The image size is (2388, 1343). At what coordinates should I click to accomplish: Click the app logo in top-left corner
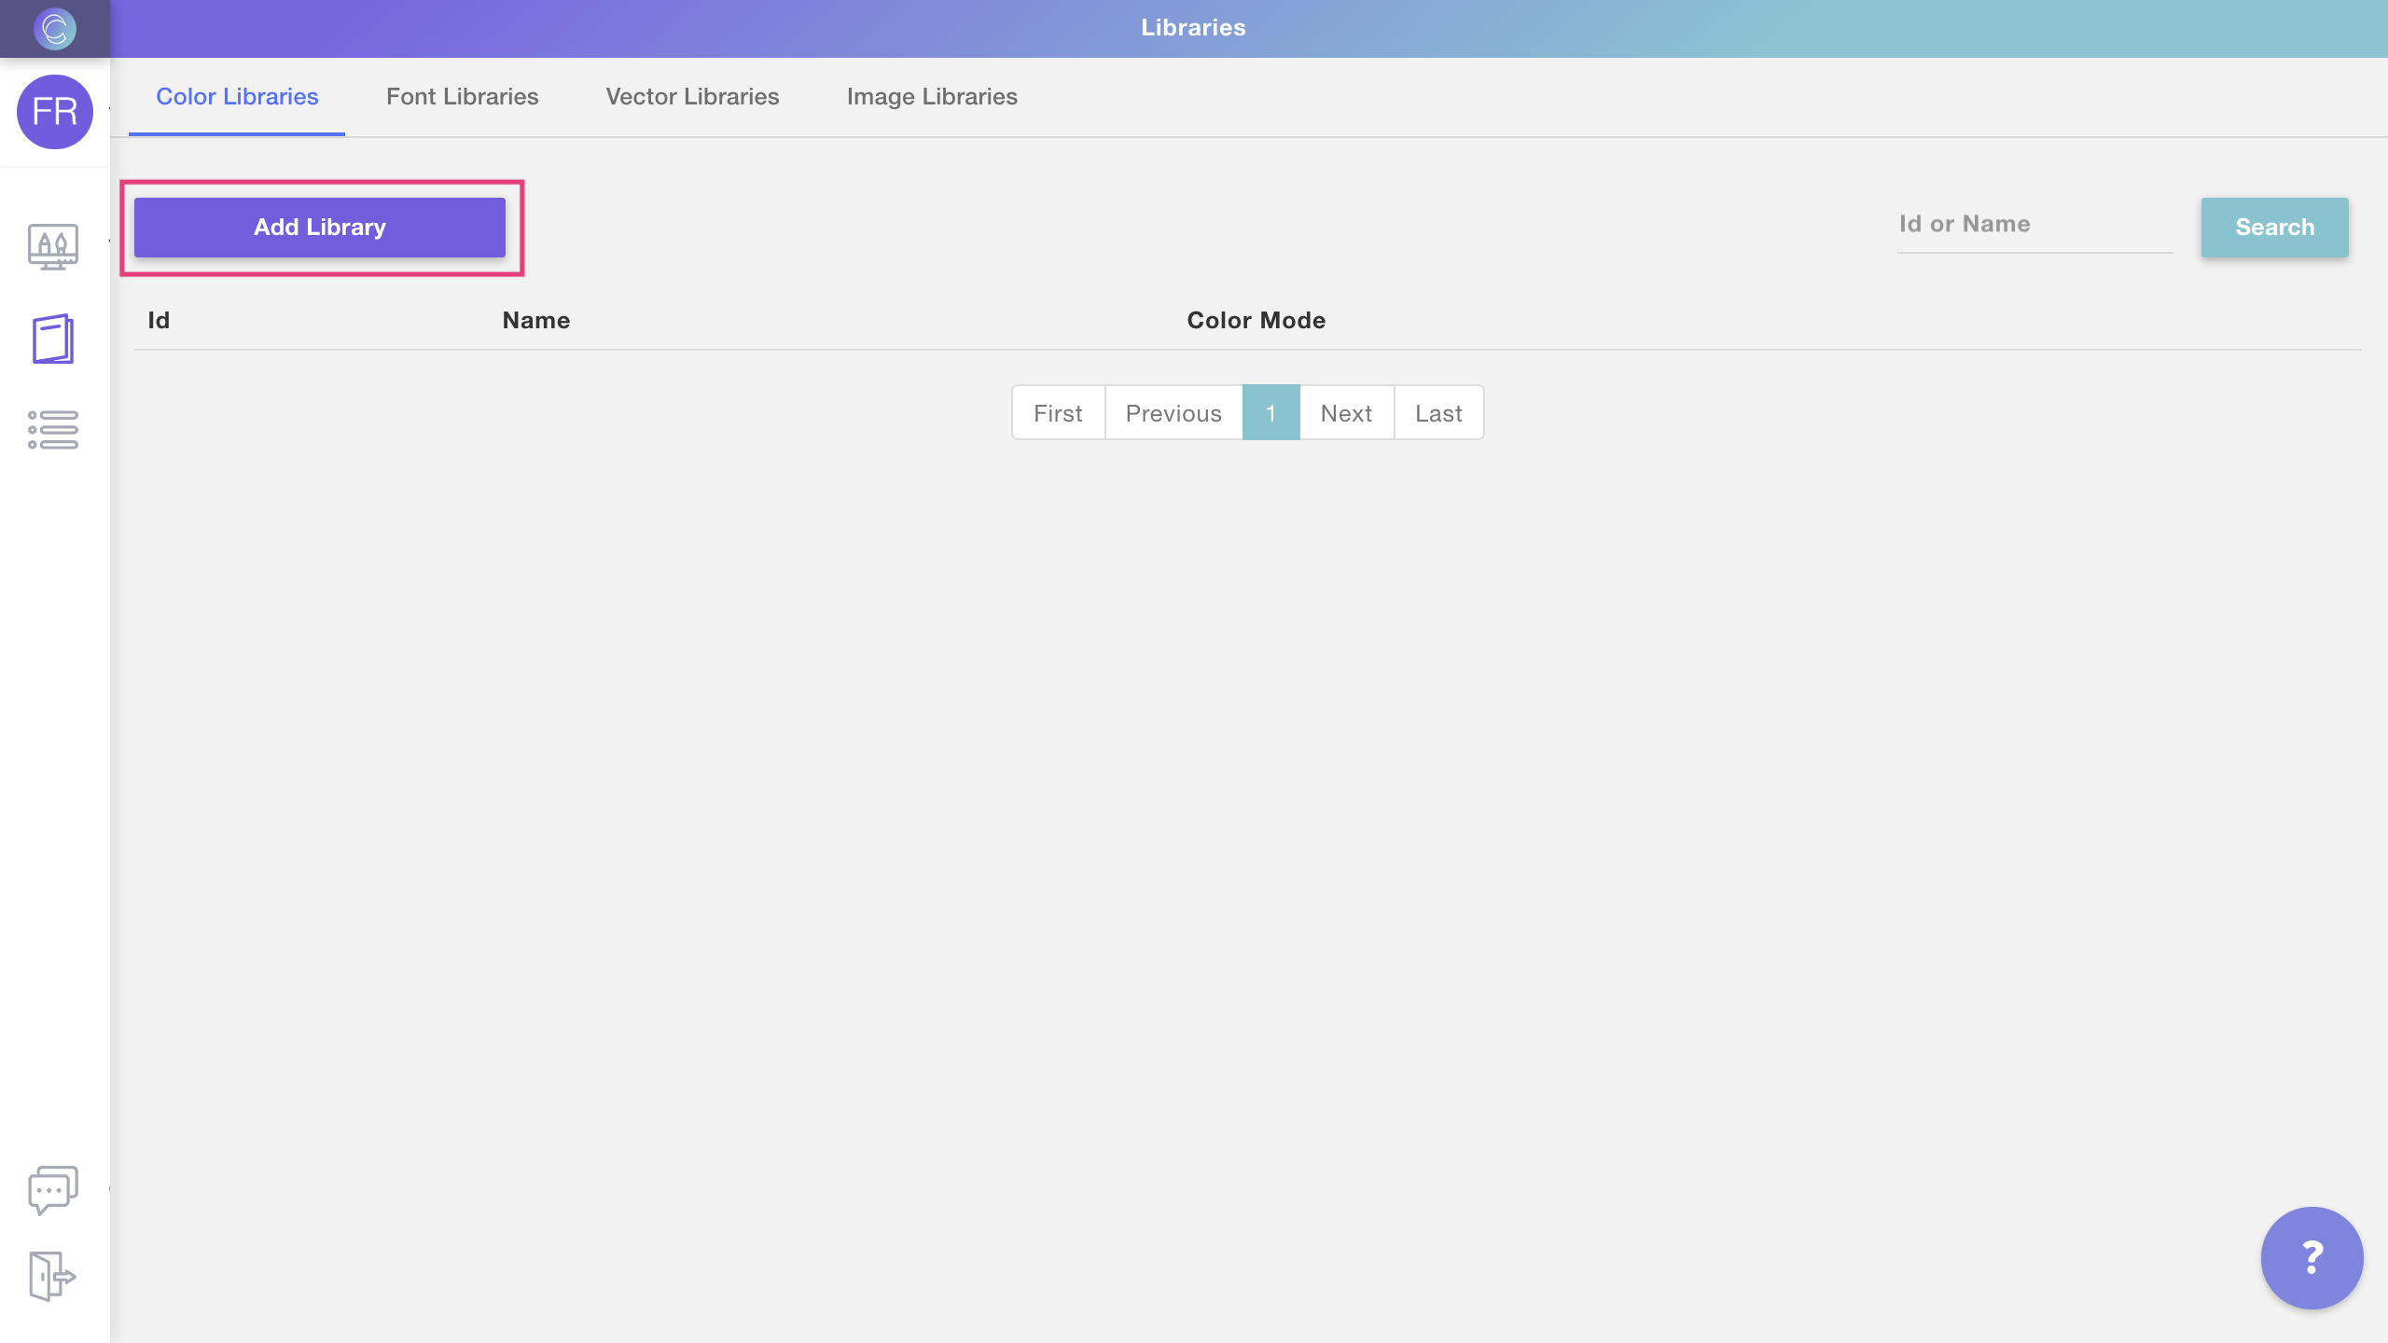(54, 28)
